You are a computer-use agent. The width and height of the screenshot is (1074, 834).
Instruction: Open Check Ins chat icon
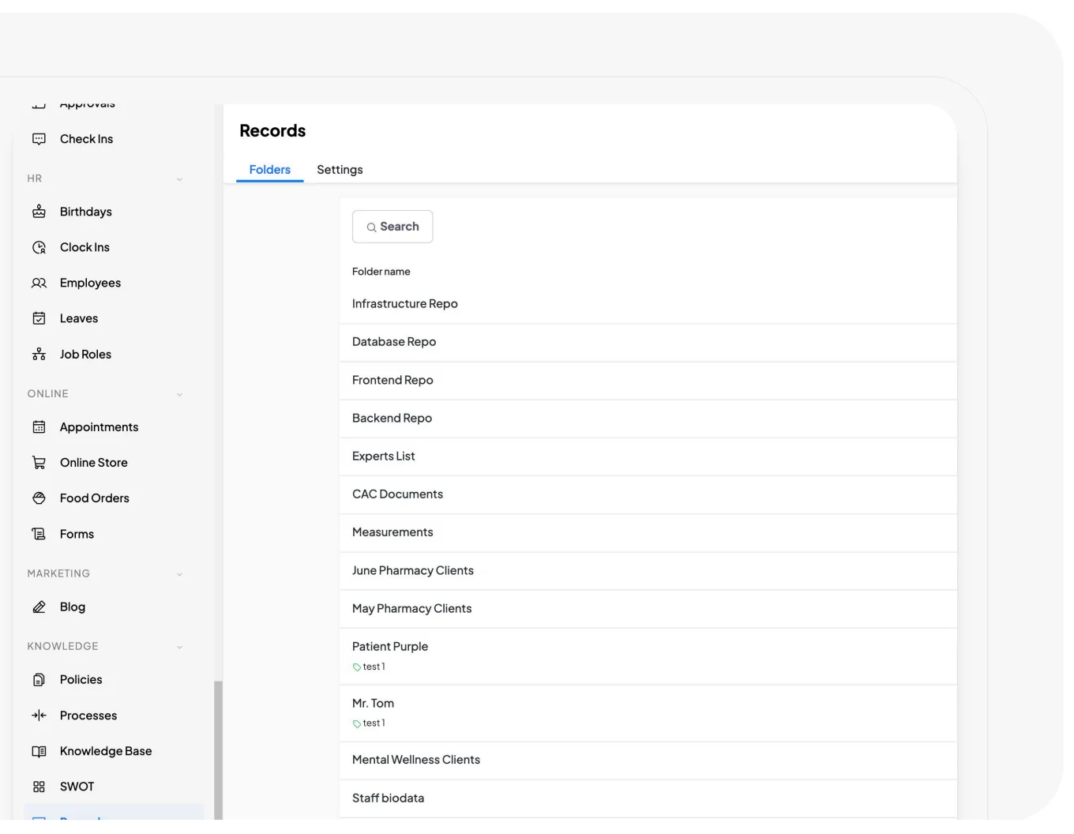click(x=39, y=139)
